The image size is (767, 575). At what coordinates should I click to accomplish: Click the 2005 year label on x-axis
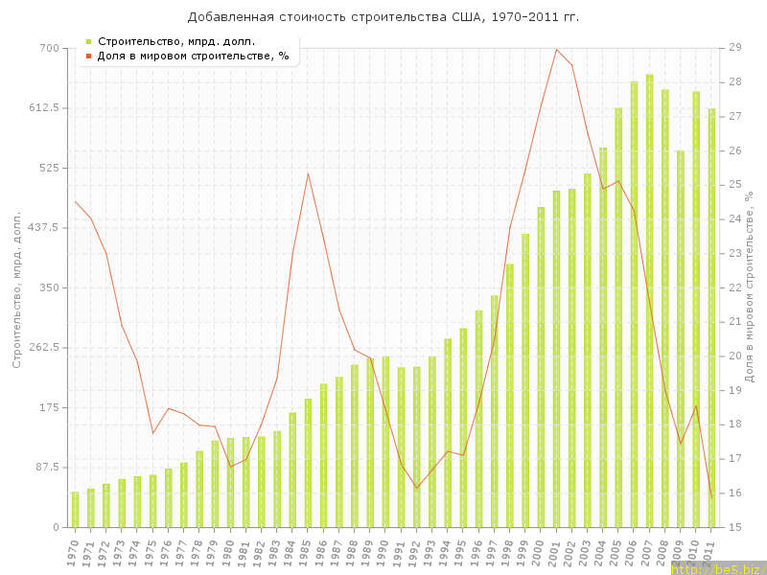click(616, 552)
